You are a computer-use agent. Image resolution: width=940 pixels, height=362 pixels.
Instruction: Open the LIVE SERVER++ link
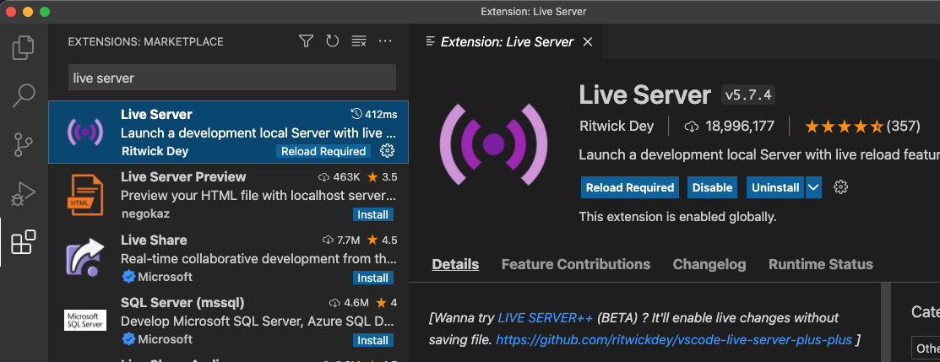tap(546, 317)
